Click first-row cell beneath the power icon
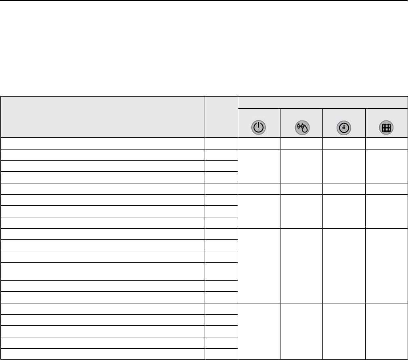The width and height of the screenshot is (408, 360). click(258, 143)
